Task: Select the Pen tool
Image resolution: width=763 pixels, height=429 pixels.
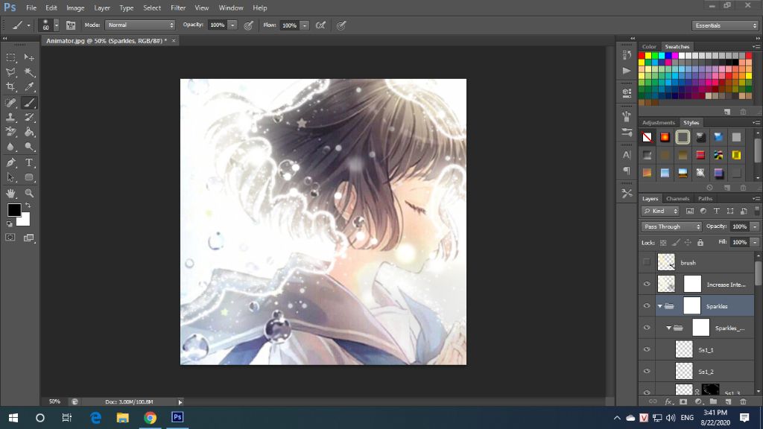Action: (x=10, y=162)
